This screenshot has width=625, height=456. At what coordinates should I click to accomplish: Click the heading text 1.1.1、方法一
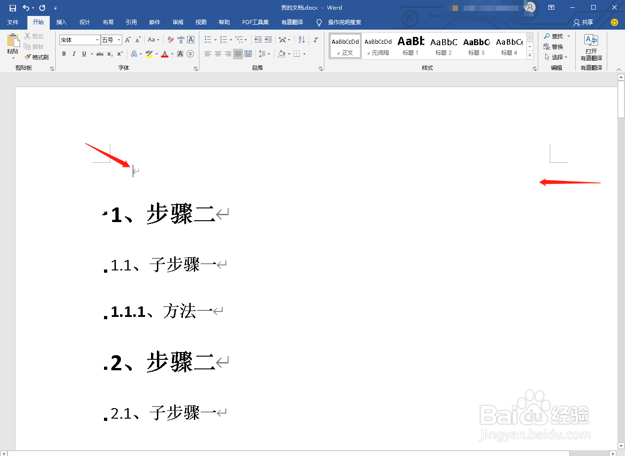click(x=162, y=311)
